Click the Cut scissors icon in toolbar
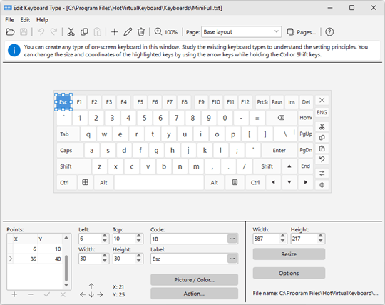 click(71, 32)
